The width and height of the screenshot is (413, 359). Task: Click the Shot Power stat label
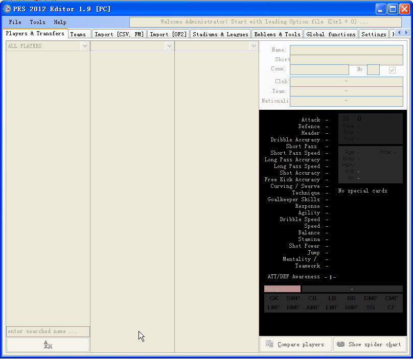(304, 246)
